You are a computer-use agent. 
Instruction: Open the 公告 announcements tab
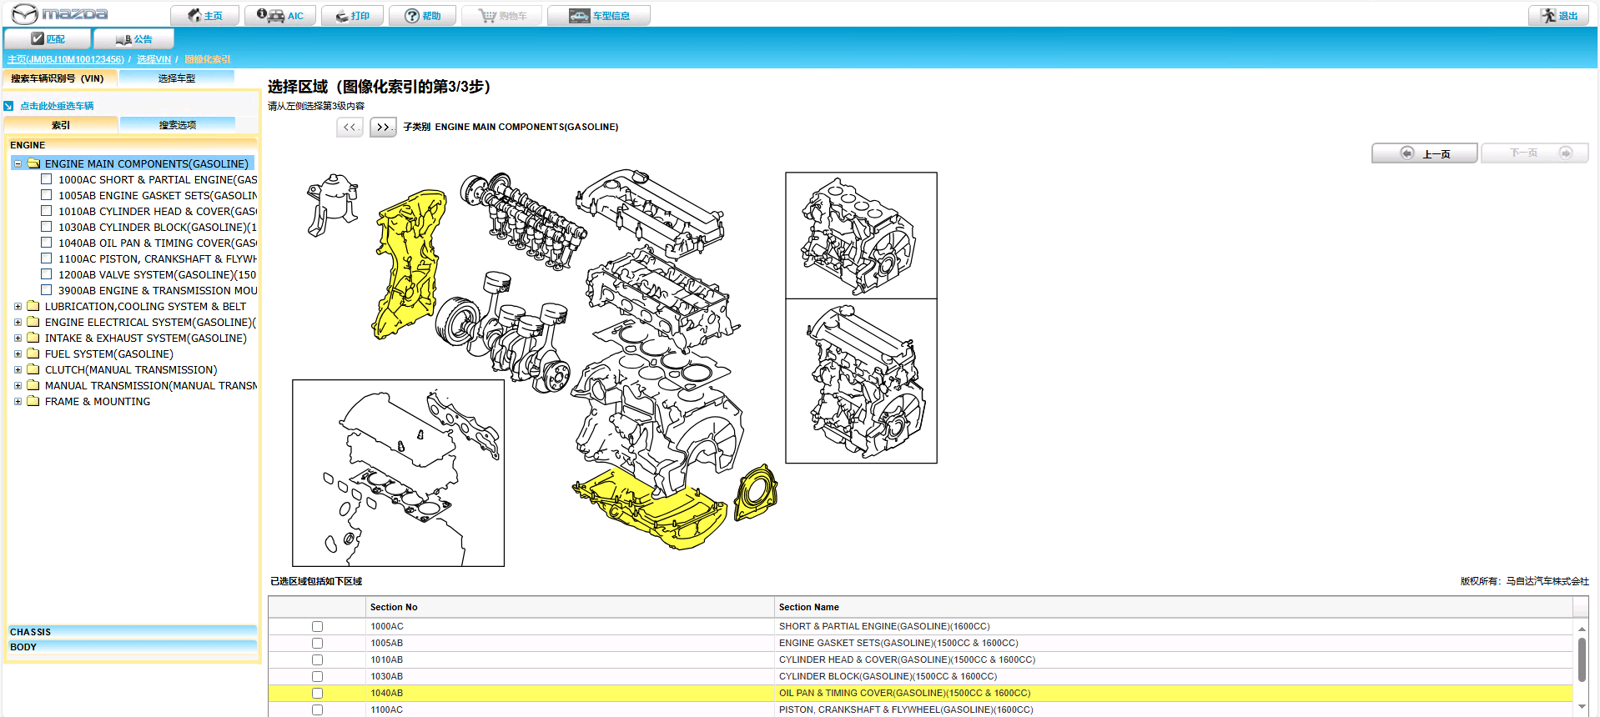pos(133,39)
